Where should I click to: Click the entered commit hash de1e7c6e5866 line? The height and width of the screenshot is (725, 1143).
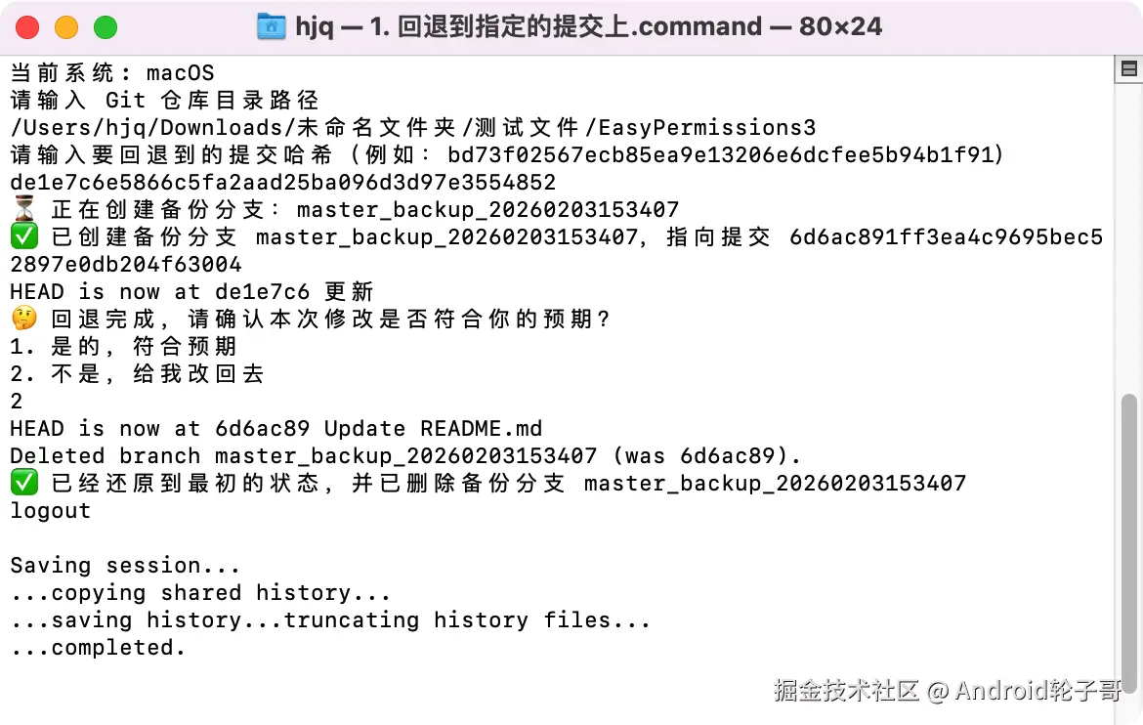point(282,182)
